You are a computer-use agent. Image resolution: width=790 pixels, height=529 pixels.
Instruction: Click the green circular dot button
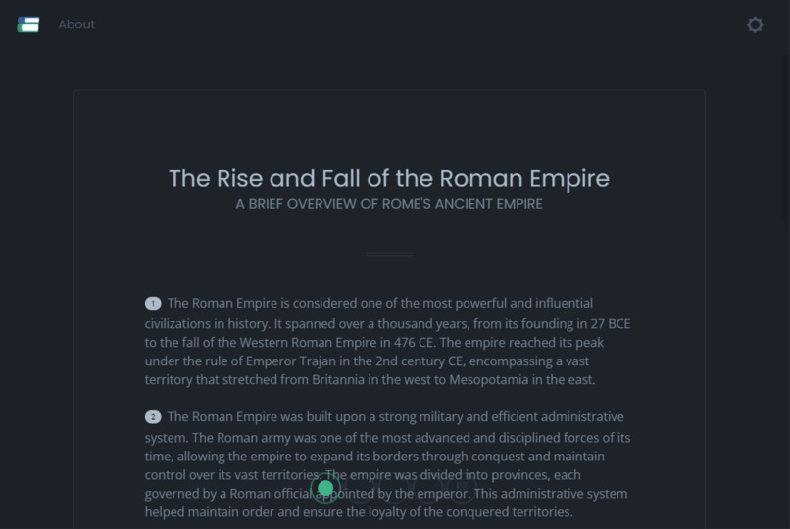[x=325, y=488]
